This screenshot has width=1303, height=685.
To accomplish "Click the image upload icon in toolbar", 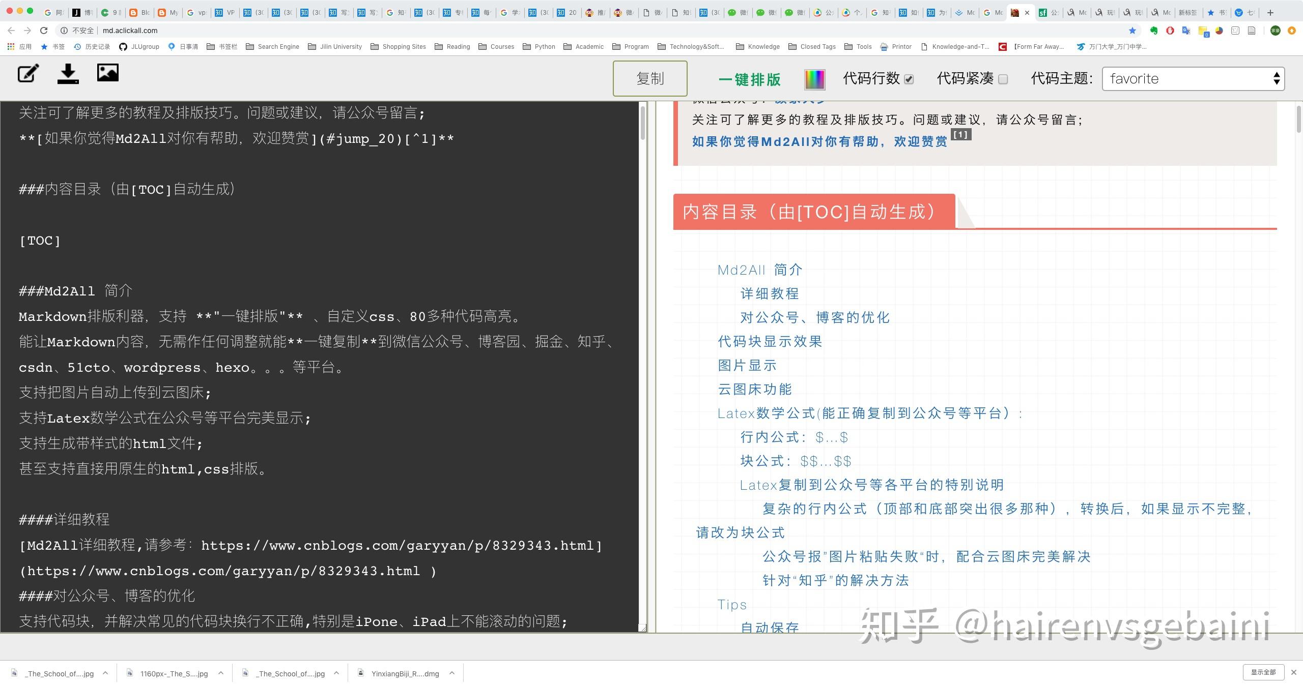I will click(107, 72).
